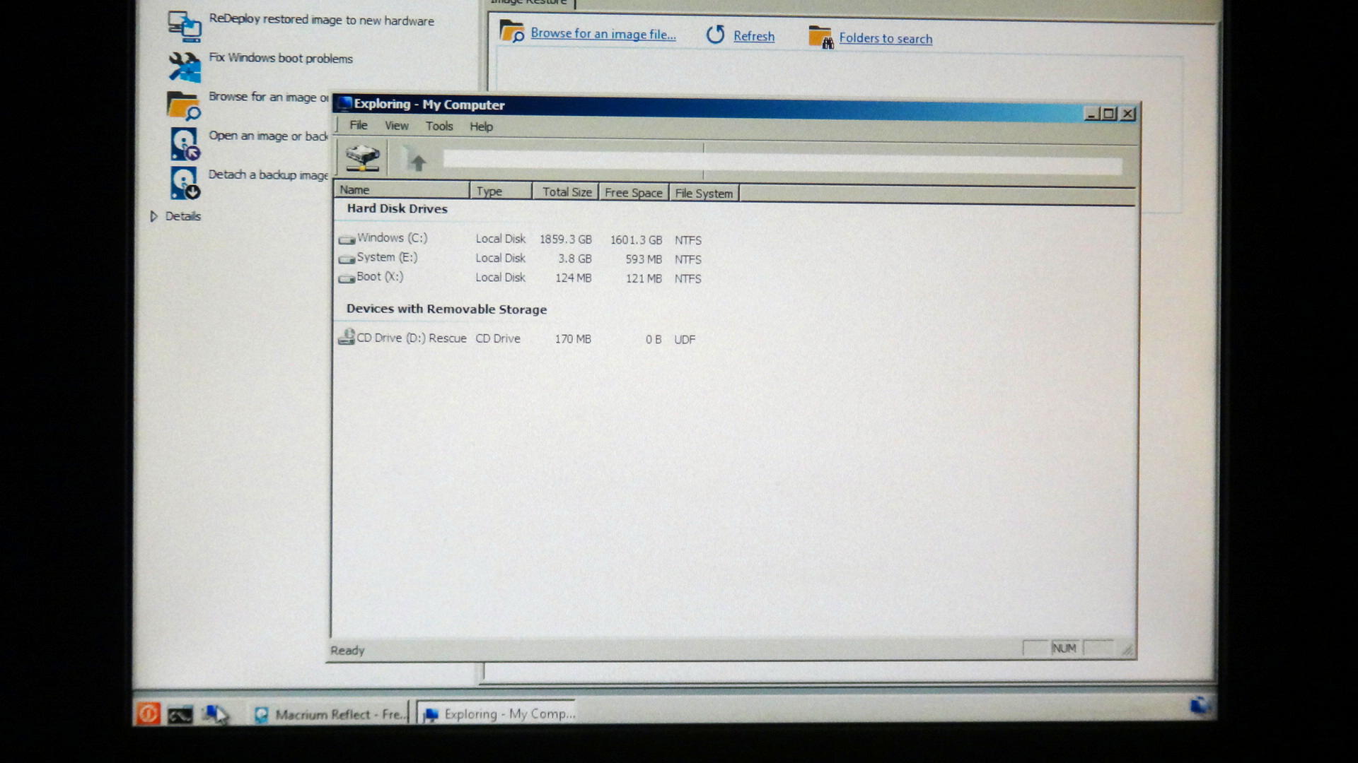Click the 1859.3 GB total size value
Viewport: 1358px width, 763px height.
point(565,239)
